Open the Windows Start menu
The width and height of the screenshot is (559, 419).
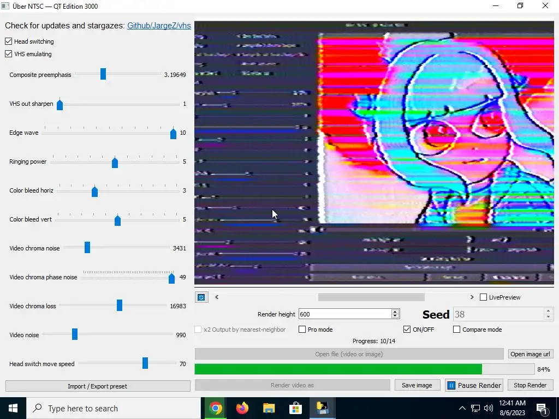tap(13, 408)
